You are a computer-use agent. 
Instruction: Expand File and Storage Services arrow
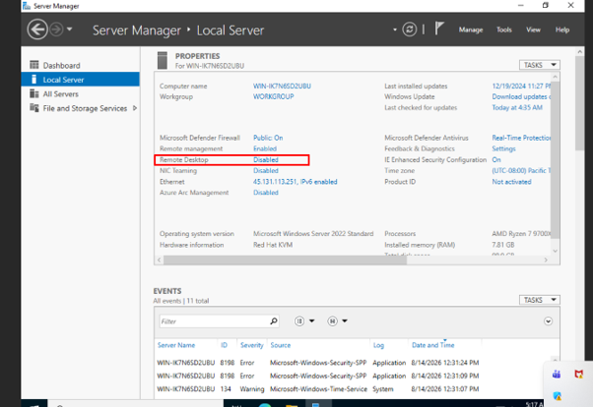135,108
